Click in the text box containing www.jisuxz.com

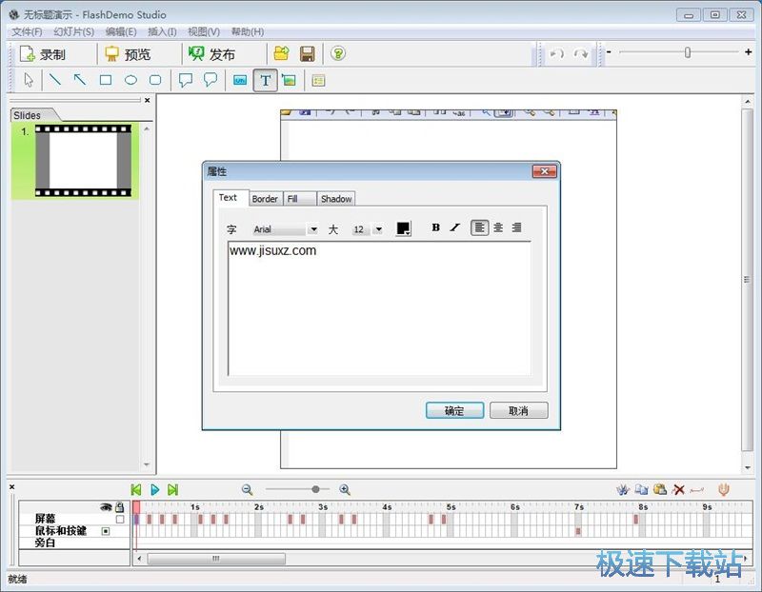pyautogui.click(x=379, y=308)
